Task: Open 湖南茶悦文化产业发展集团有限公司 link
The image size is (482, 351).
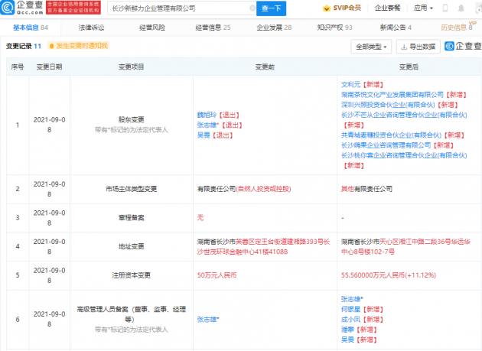Action: coord(392,95)
